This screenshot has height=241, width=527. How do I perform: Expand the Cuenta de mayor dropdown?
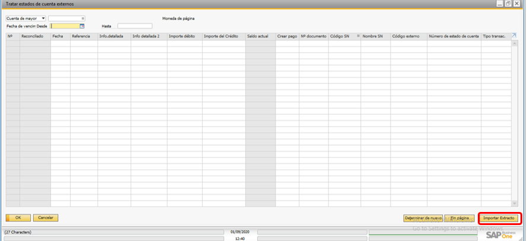point(43,18)
